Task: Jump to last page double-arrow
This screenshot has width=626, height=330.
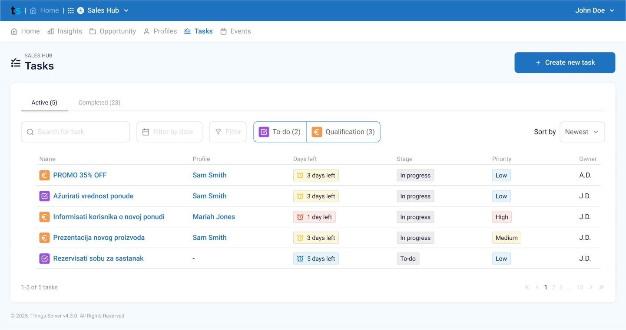Action: click(x=601, y=287)
